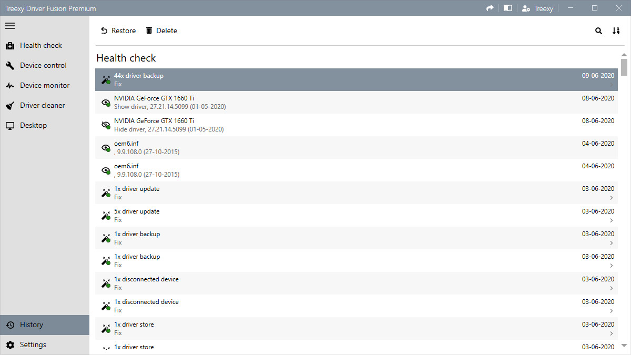
Task: Select the Device monitor tool
Action: 10,85
